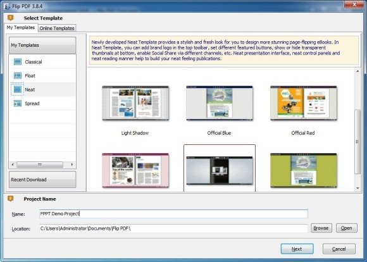Click the theme gallery vertical scrollbar thumb
The width and height of the screenshot is (367, 262).
(x=358, y=142)
